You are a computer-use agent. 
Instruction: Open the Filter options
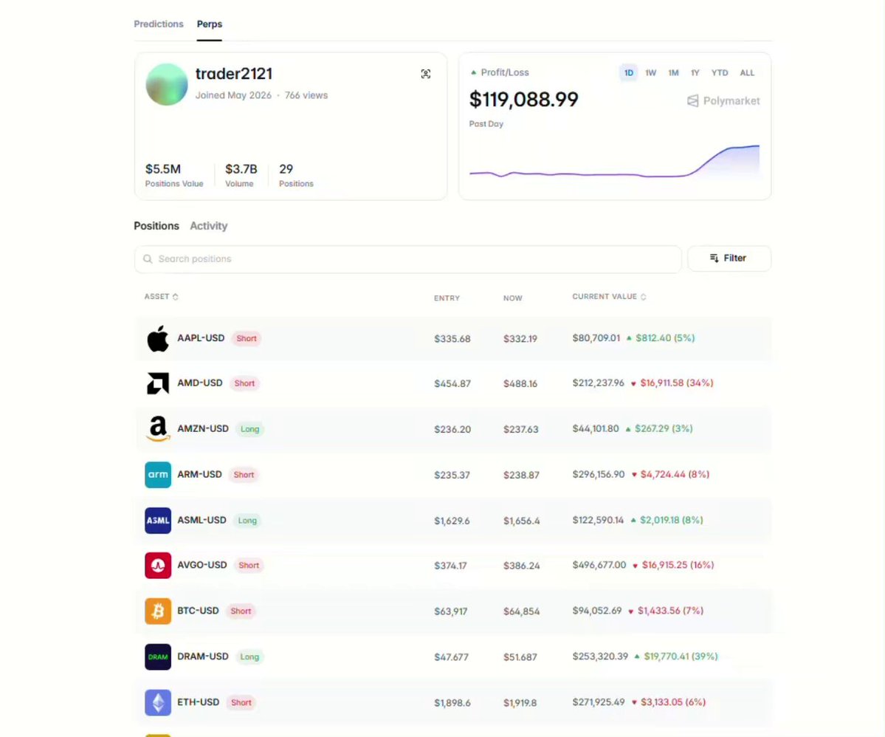(729, 258)
